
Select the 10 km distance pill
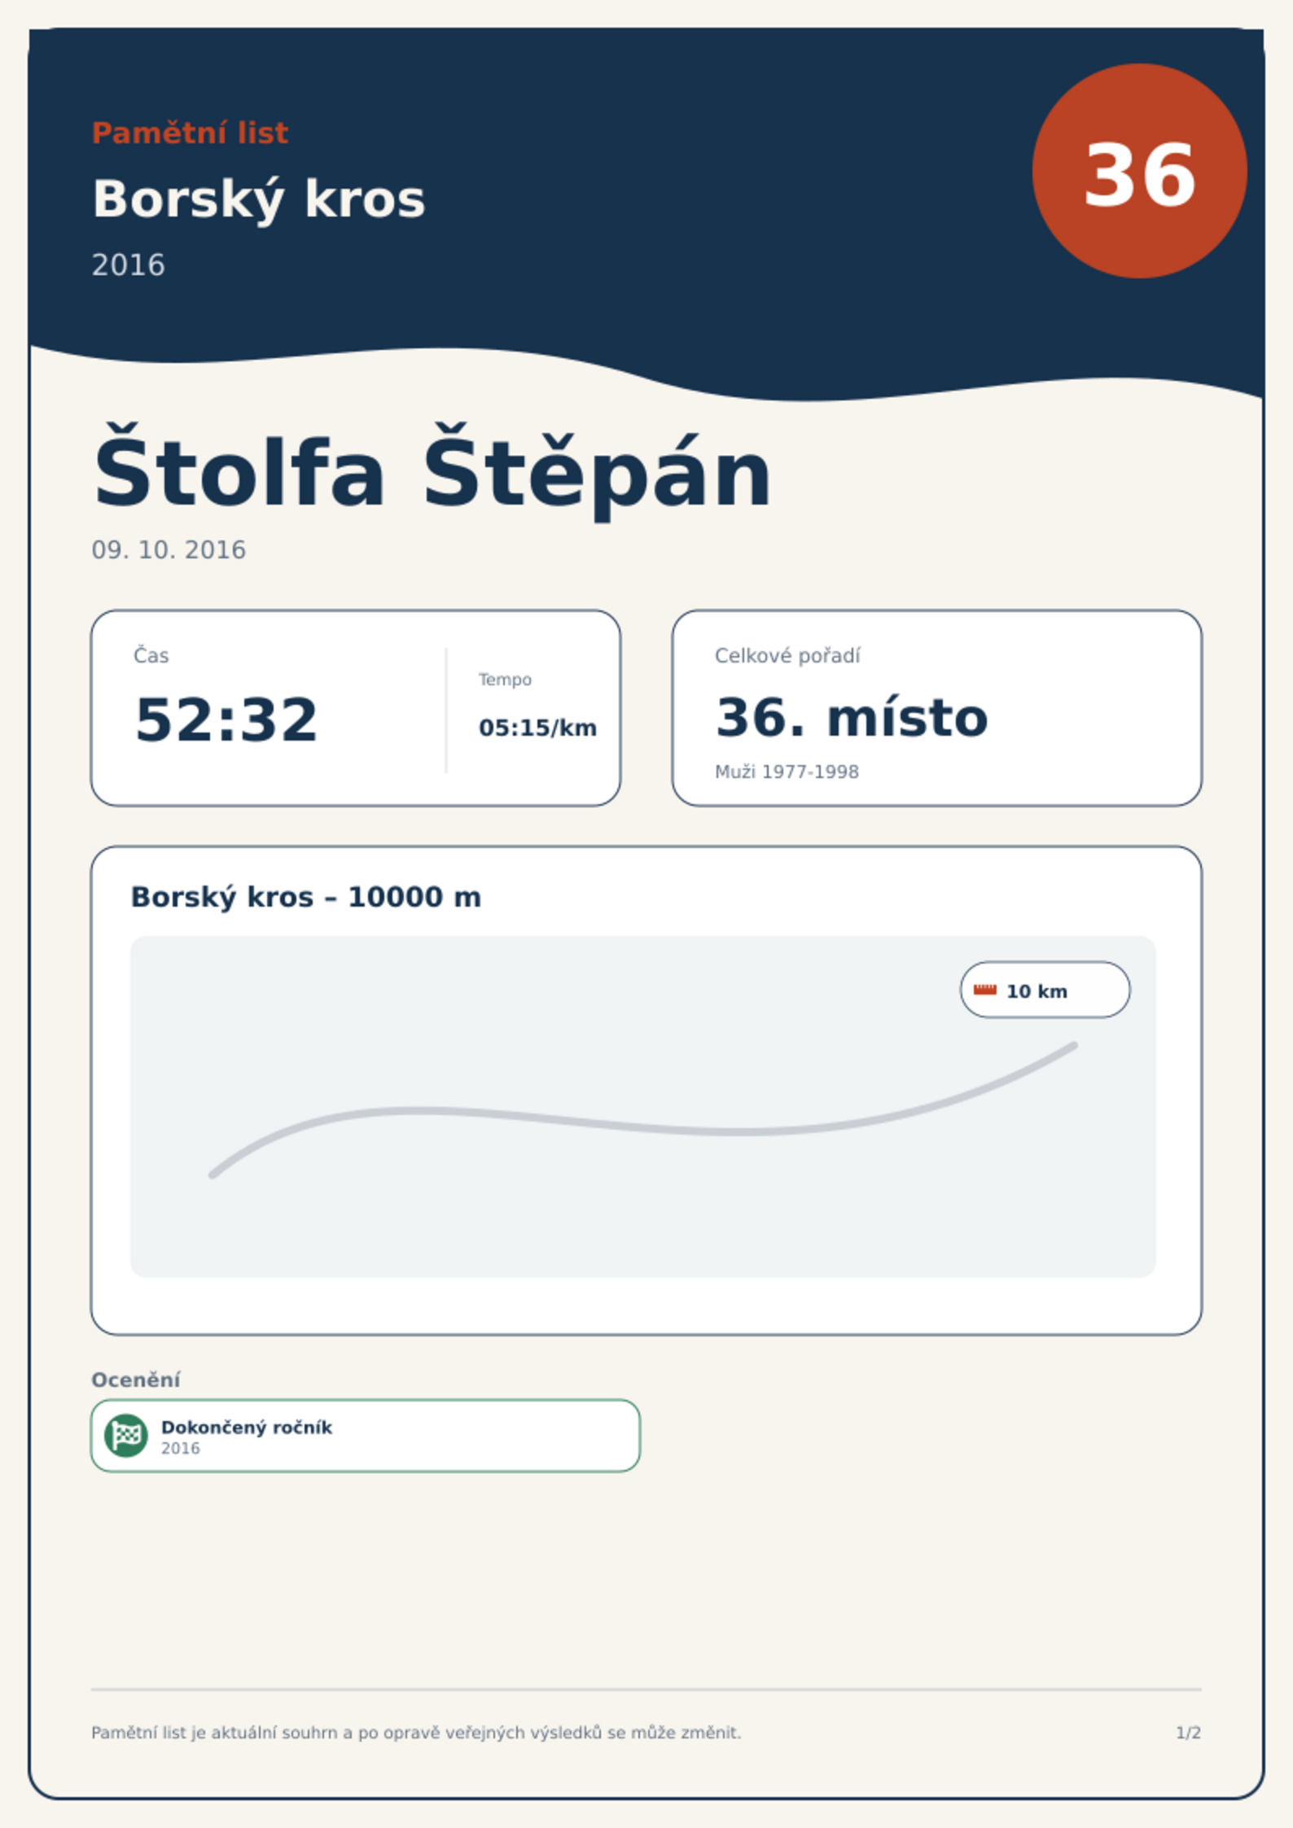(x=1045, y=990)
